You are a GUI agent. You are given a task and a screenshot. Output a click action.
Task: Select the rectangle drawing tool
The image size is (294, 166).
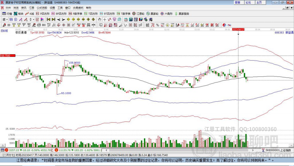click(101, 25)
